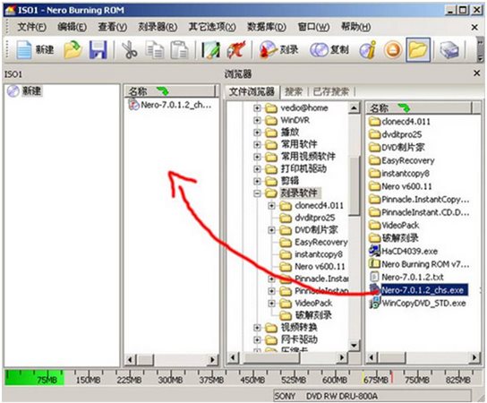This screenshot has width=487, height=403.
Task: Switch to the 已存搜索 tab
Action: (330, 91)
